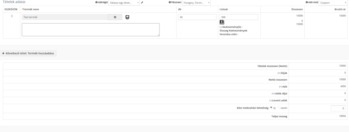Open product picker box icon
The height and width of the screenshot is (132, 349).
[127, 17]
